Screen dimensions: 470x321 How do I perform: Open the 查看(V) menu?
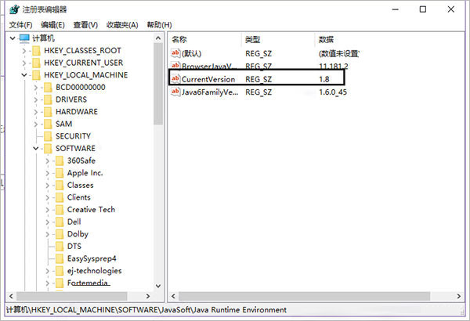[85, 25]
